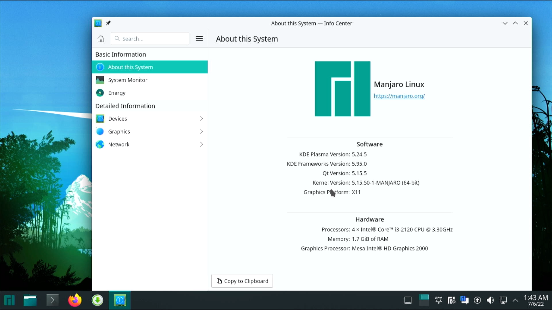552x310 pixels.
Task: Open the Network section label
Action: click(119, 144)
